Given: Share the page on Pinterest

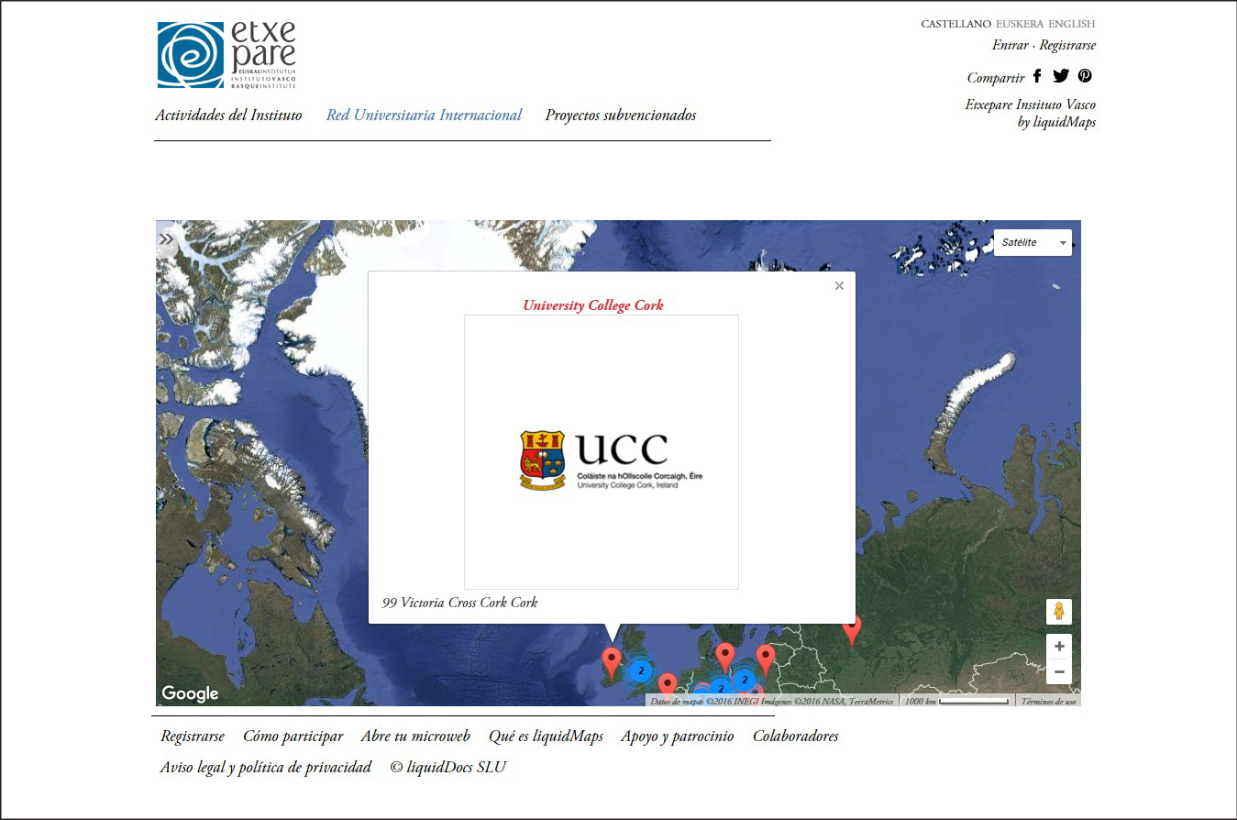Looking at the screenshot, I should (x=1085, y=76).
